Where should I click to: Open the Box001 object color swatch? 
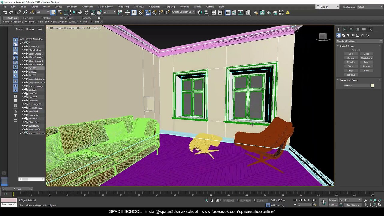click(x=372, y=85)
